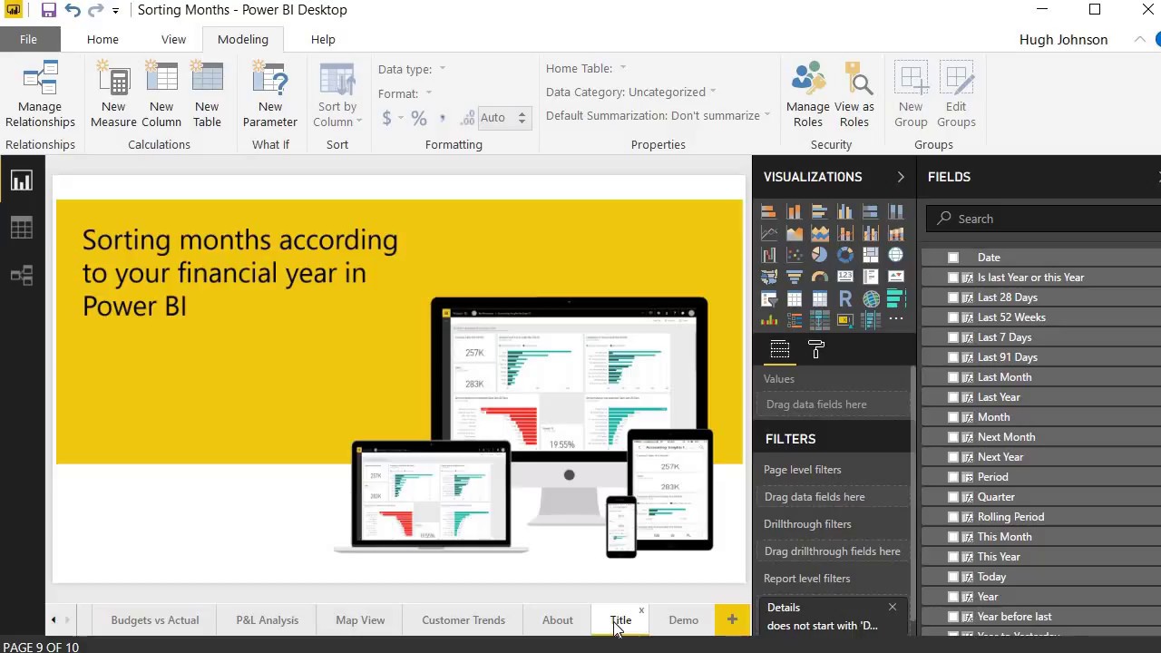Open Quick Access Toolbar customize arrow

point(115,11)
